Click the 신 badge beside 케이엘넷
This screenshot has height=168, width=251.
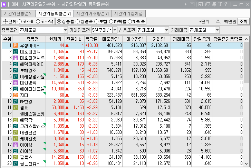[x=16, y=139]
